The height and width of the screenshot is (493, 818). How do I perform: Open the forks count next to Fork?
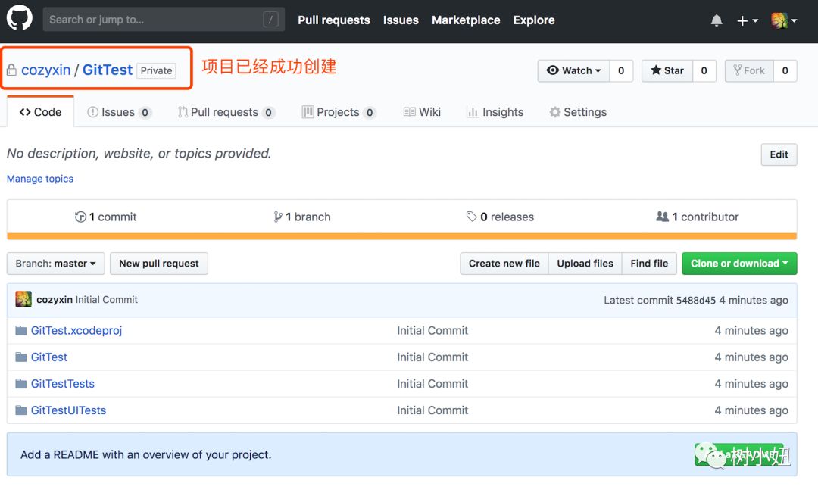click(x=785, y=70)
